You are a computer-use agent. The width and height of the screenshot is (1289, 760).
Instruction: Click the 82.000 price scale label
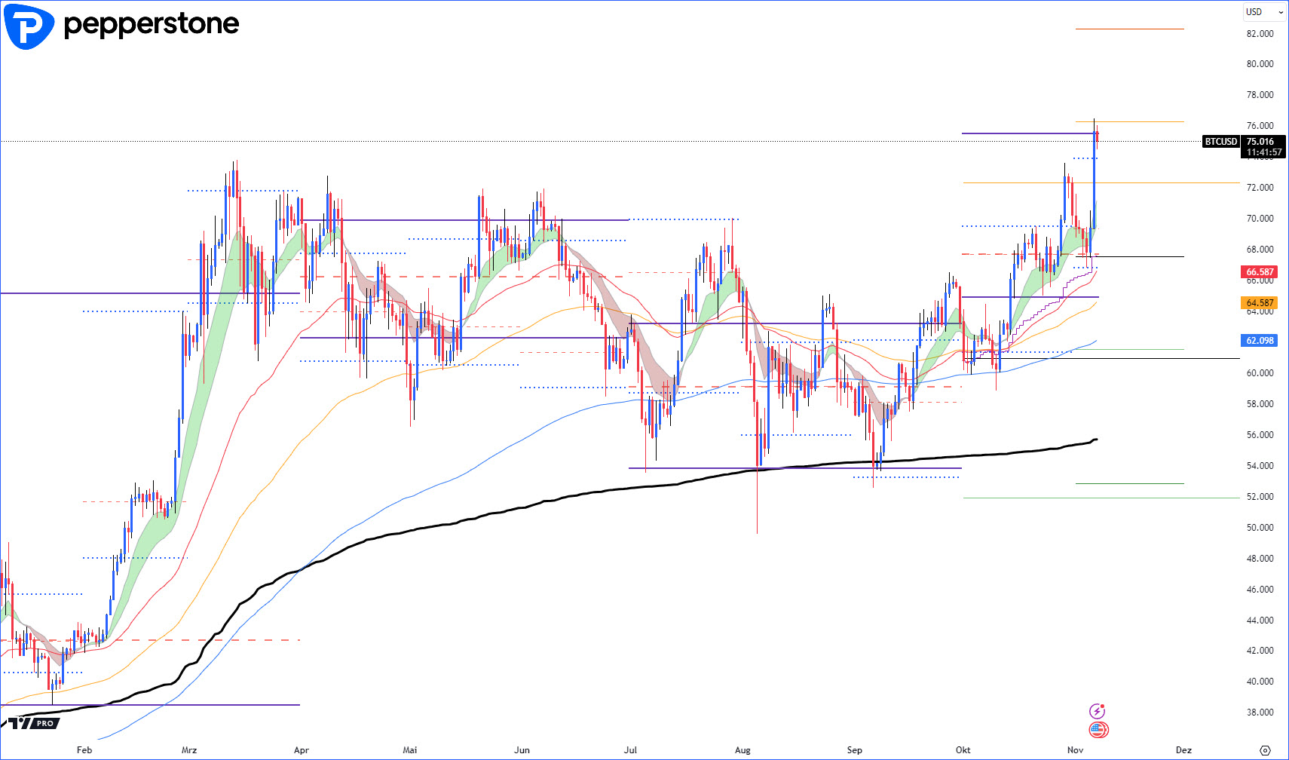1260,34
